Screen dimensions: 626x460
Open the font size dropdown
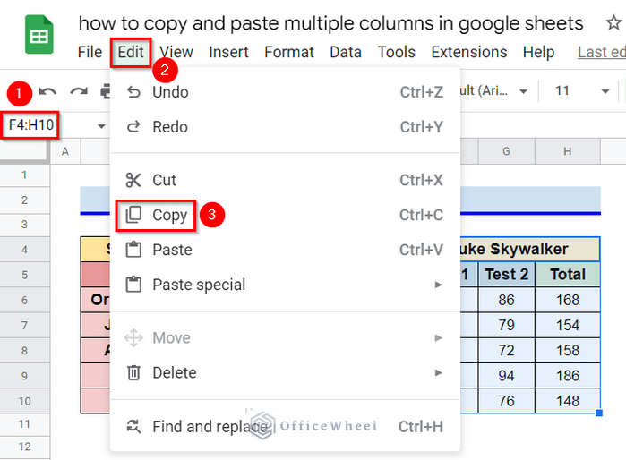605,91
